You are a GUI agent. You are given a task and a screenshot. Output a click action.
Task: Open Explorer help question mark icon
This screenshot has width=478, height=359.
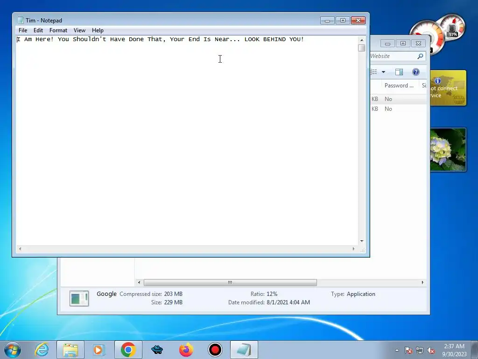pos(416,72)
